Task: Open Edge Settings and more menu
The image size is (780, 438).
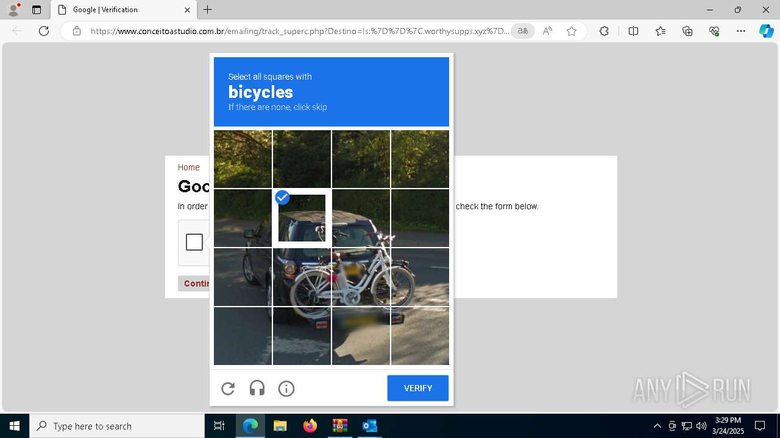Action: (x=741, y=31)
